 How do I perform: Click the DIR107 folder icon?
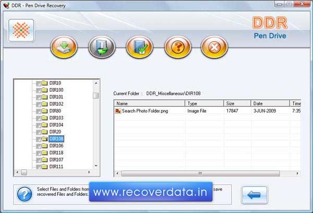[x=45, y=159]
